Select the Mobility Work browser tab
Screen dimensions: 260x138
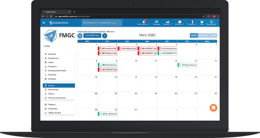[56, 12]
